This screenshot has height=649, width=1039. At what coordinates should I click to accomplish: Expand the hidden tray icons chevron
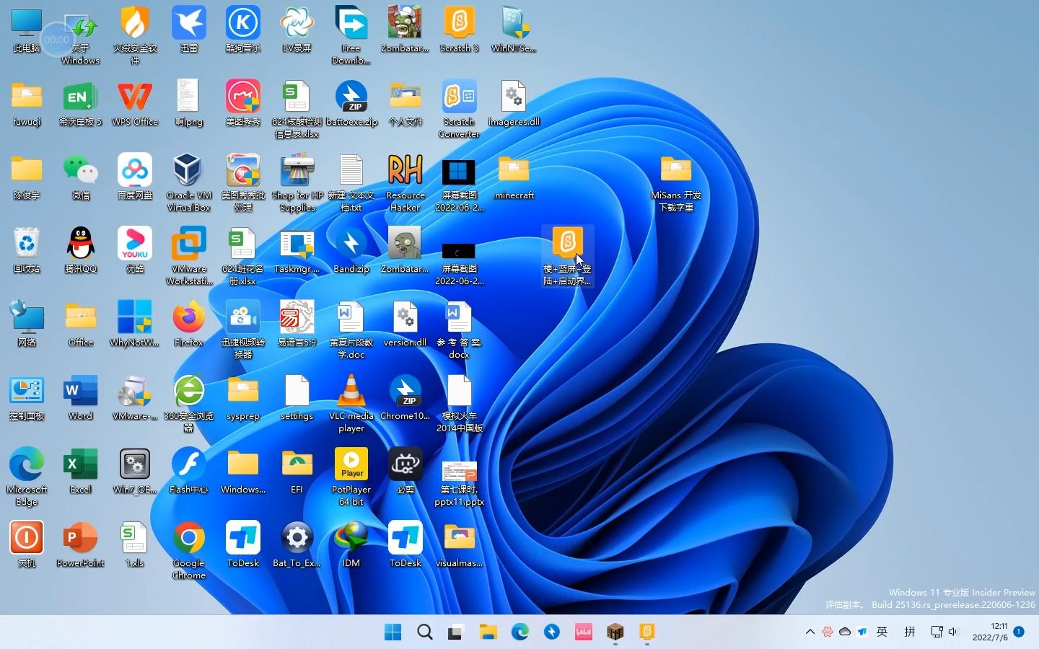[810, 632]
